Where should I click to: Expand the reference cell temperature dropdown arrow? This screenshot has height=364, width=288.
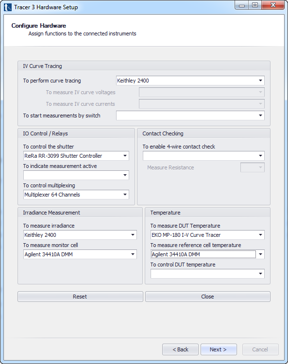click(x=261, y=254)
